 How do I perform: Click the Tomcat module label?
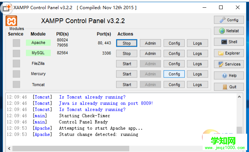click(x=38, y=84)
